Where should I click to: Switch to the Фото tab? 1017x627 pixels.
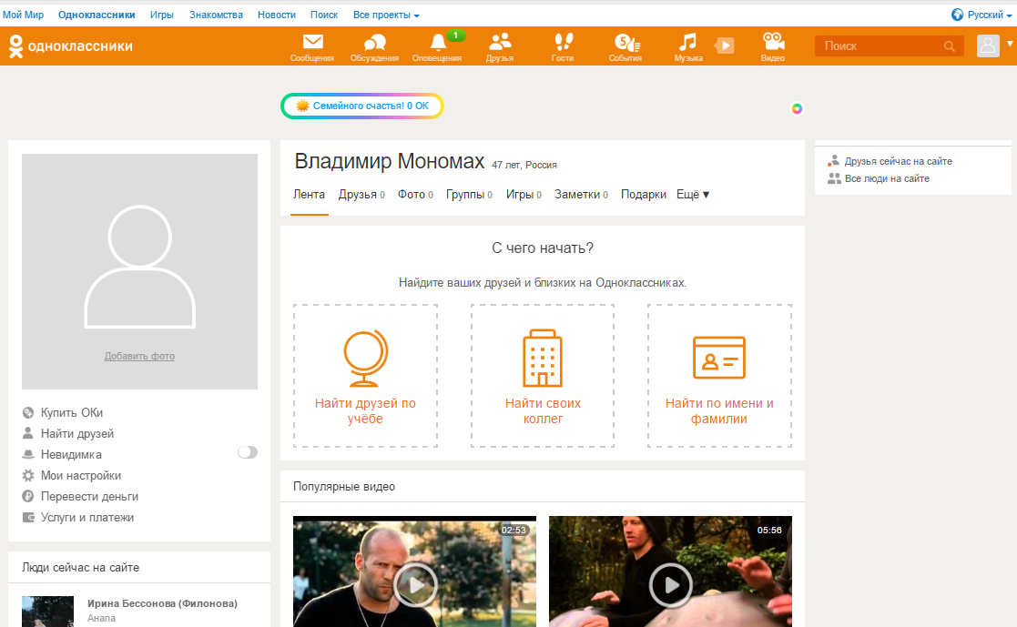pos(415,195)
